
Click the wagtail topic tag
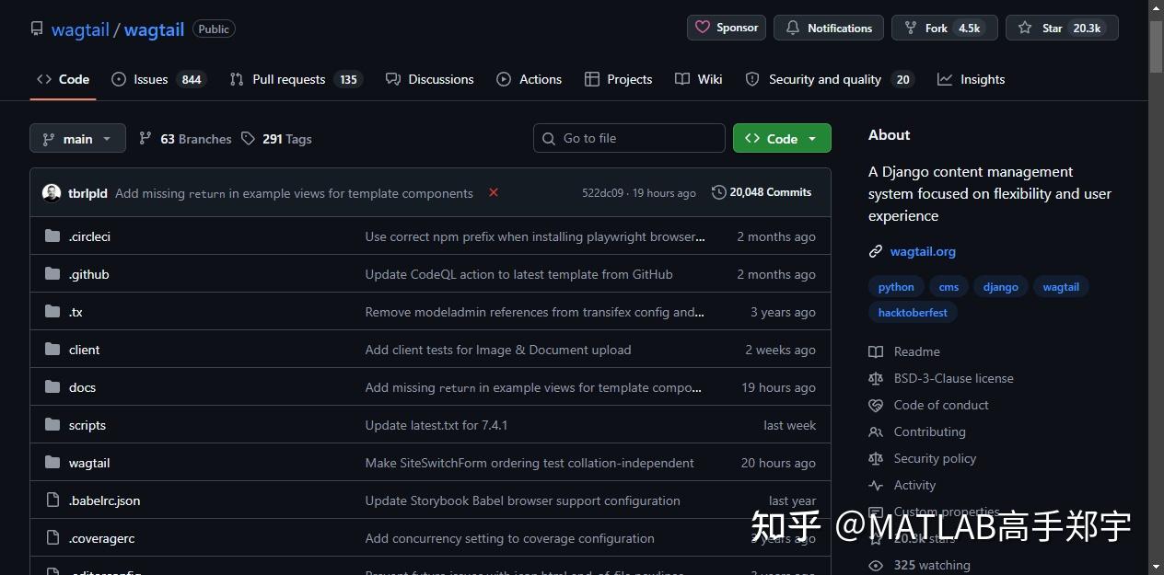point(1061,287)
